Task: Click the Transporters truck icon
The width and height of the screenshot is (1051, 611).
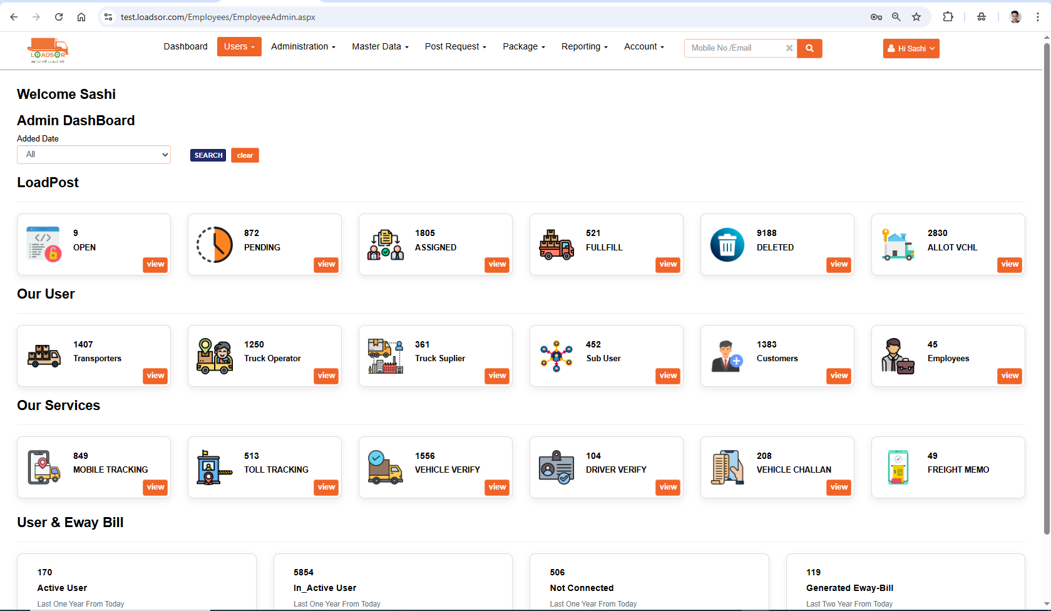Action: coord(44,356)
